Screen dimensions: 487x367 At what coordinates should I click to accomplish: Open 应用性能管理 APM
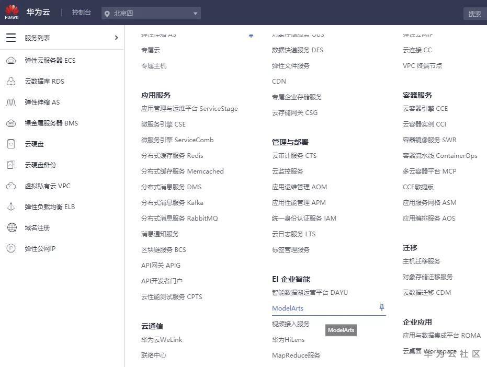299,203
